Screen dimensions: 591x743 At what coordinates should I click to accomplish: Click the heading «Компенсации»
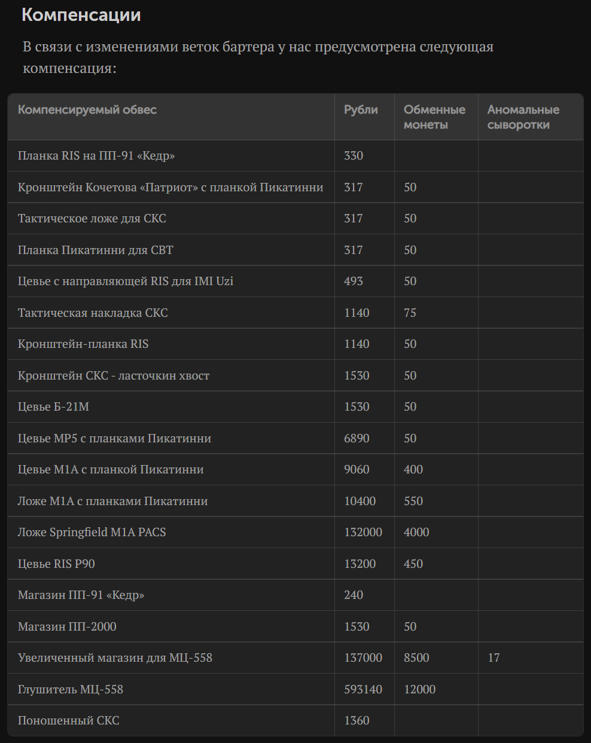coord(81,15)
